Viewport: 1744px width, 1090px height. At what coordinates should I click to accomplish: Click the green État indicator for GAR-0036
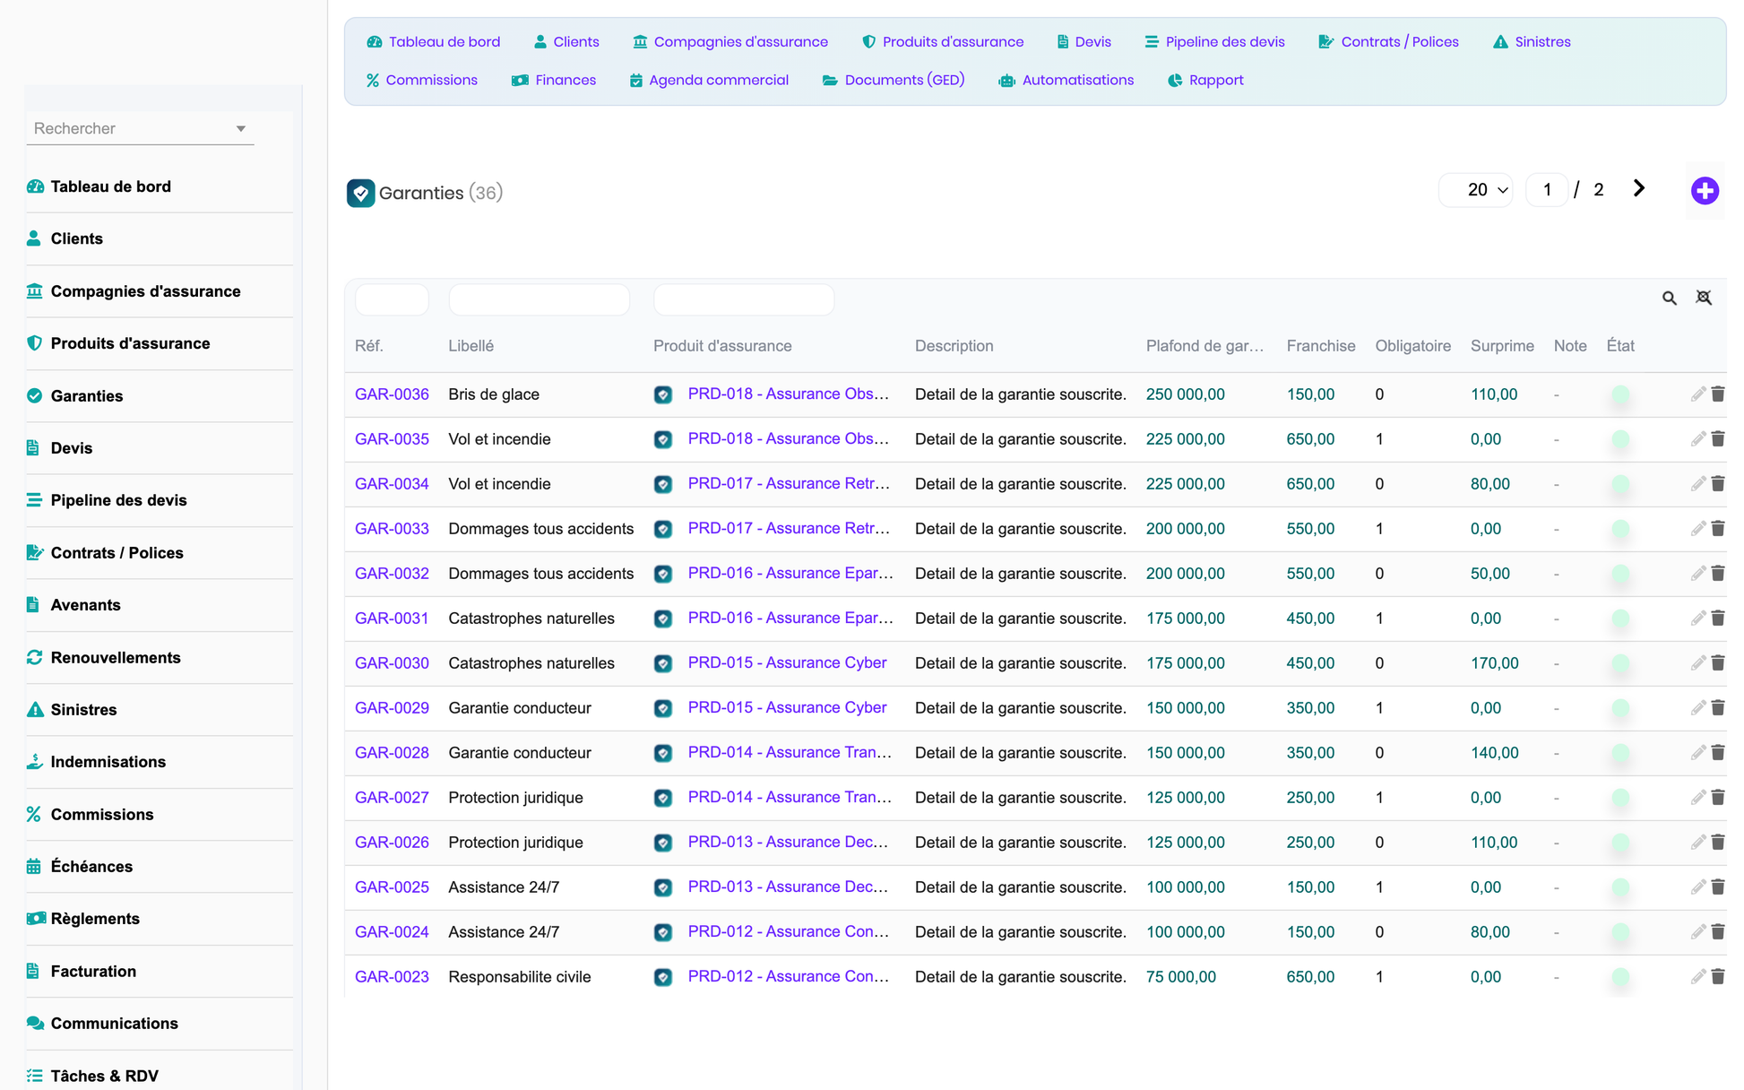tap(1620, 394)
